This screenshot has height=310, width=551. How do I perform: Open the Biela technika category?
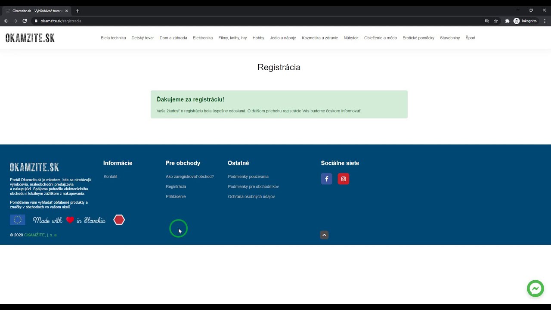point(113,38)
